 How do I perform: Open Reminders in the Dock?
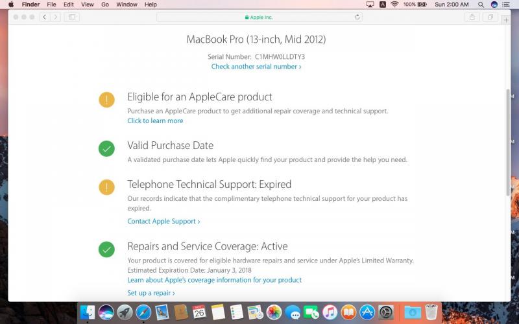point(237,312)
